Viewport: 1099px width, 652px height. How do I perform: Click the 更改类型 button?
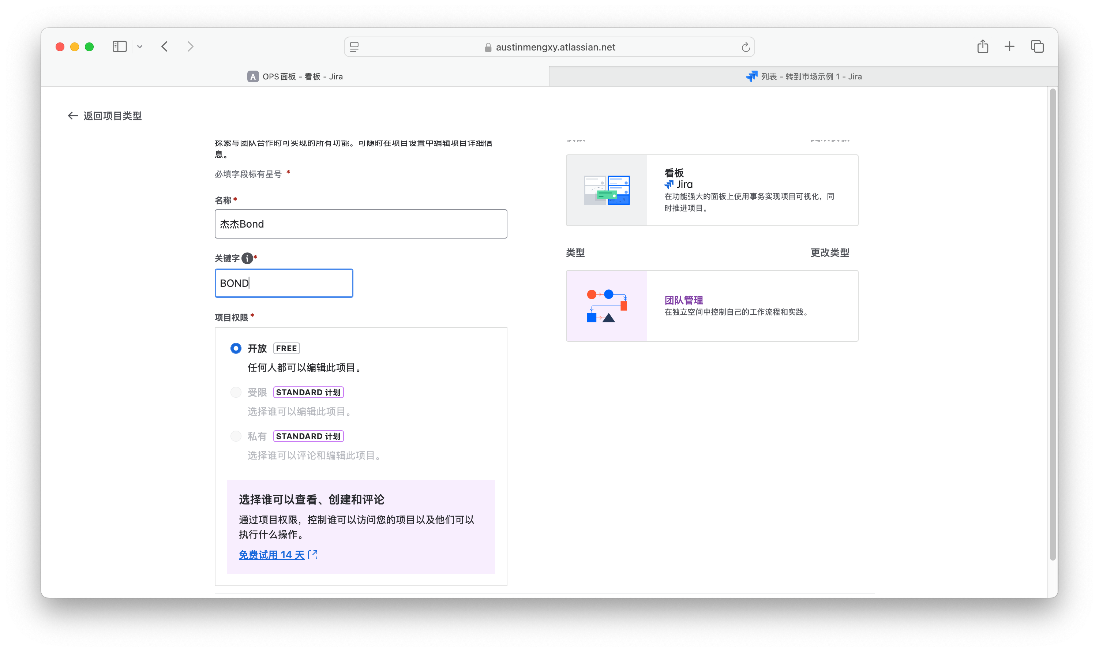tap(829, 252)
